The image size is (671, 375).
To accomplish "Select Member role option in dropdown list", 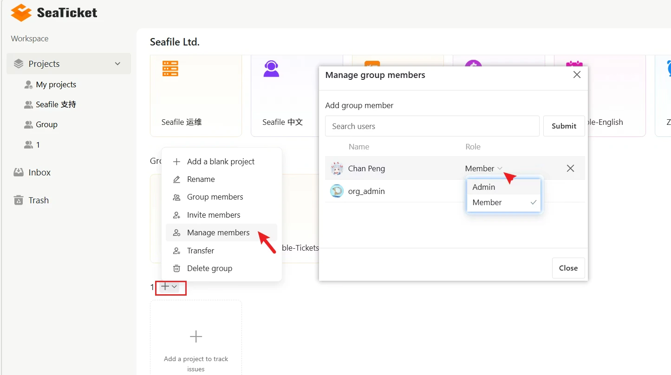I will 504,202.
